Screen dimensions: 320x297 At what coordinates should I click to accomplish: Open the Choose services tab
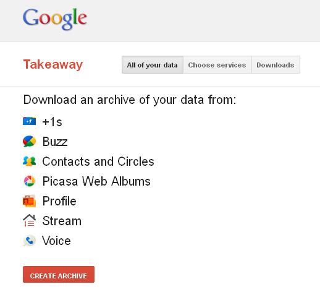point(217,65)
